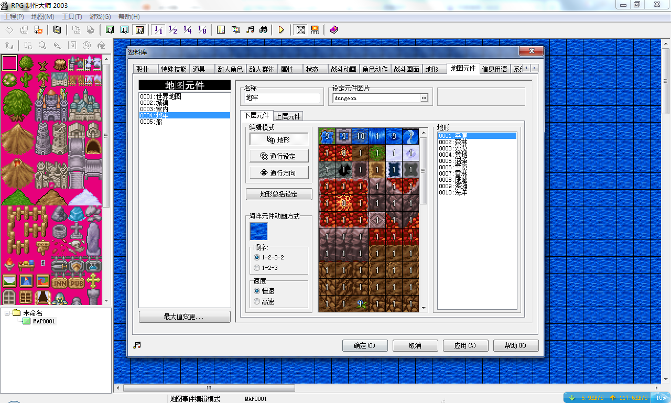Click the 应用(A) apply button

click(x=466, y=346)
